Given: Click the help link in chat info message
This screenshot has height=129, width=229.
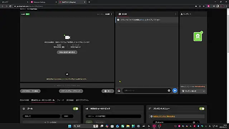Looking at the screenshot, I should (142, 20).
